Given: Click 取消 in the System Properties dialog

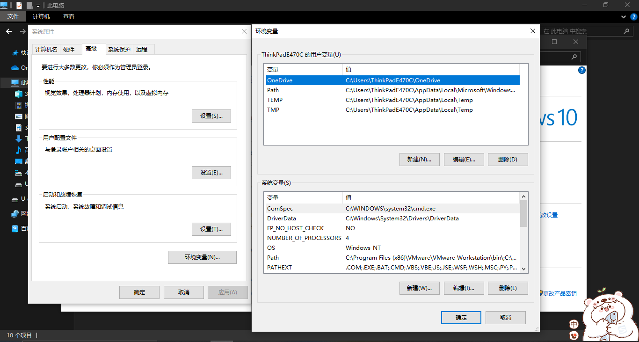Looking at the screenshot, I should (184, 292).
